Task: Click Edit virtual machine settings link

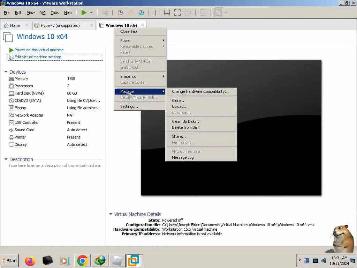Action: [x=38, y=57]
